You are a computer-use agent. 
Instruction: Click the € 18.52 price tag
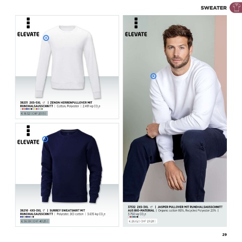[34, 113]
